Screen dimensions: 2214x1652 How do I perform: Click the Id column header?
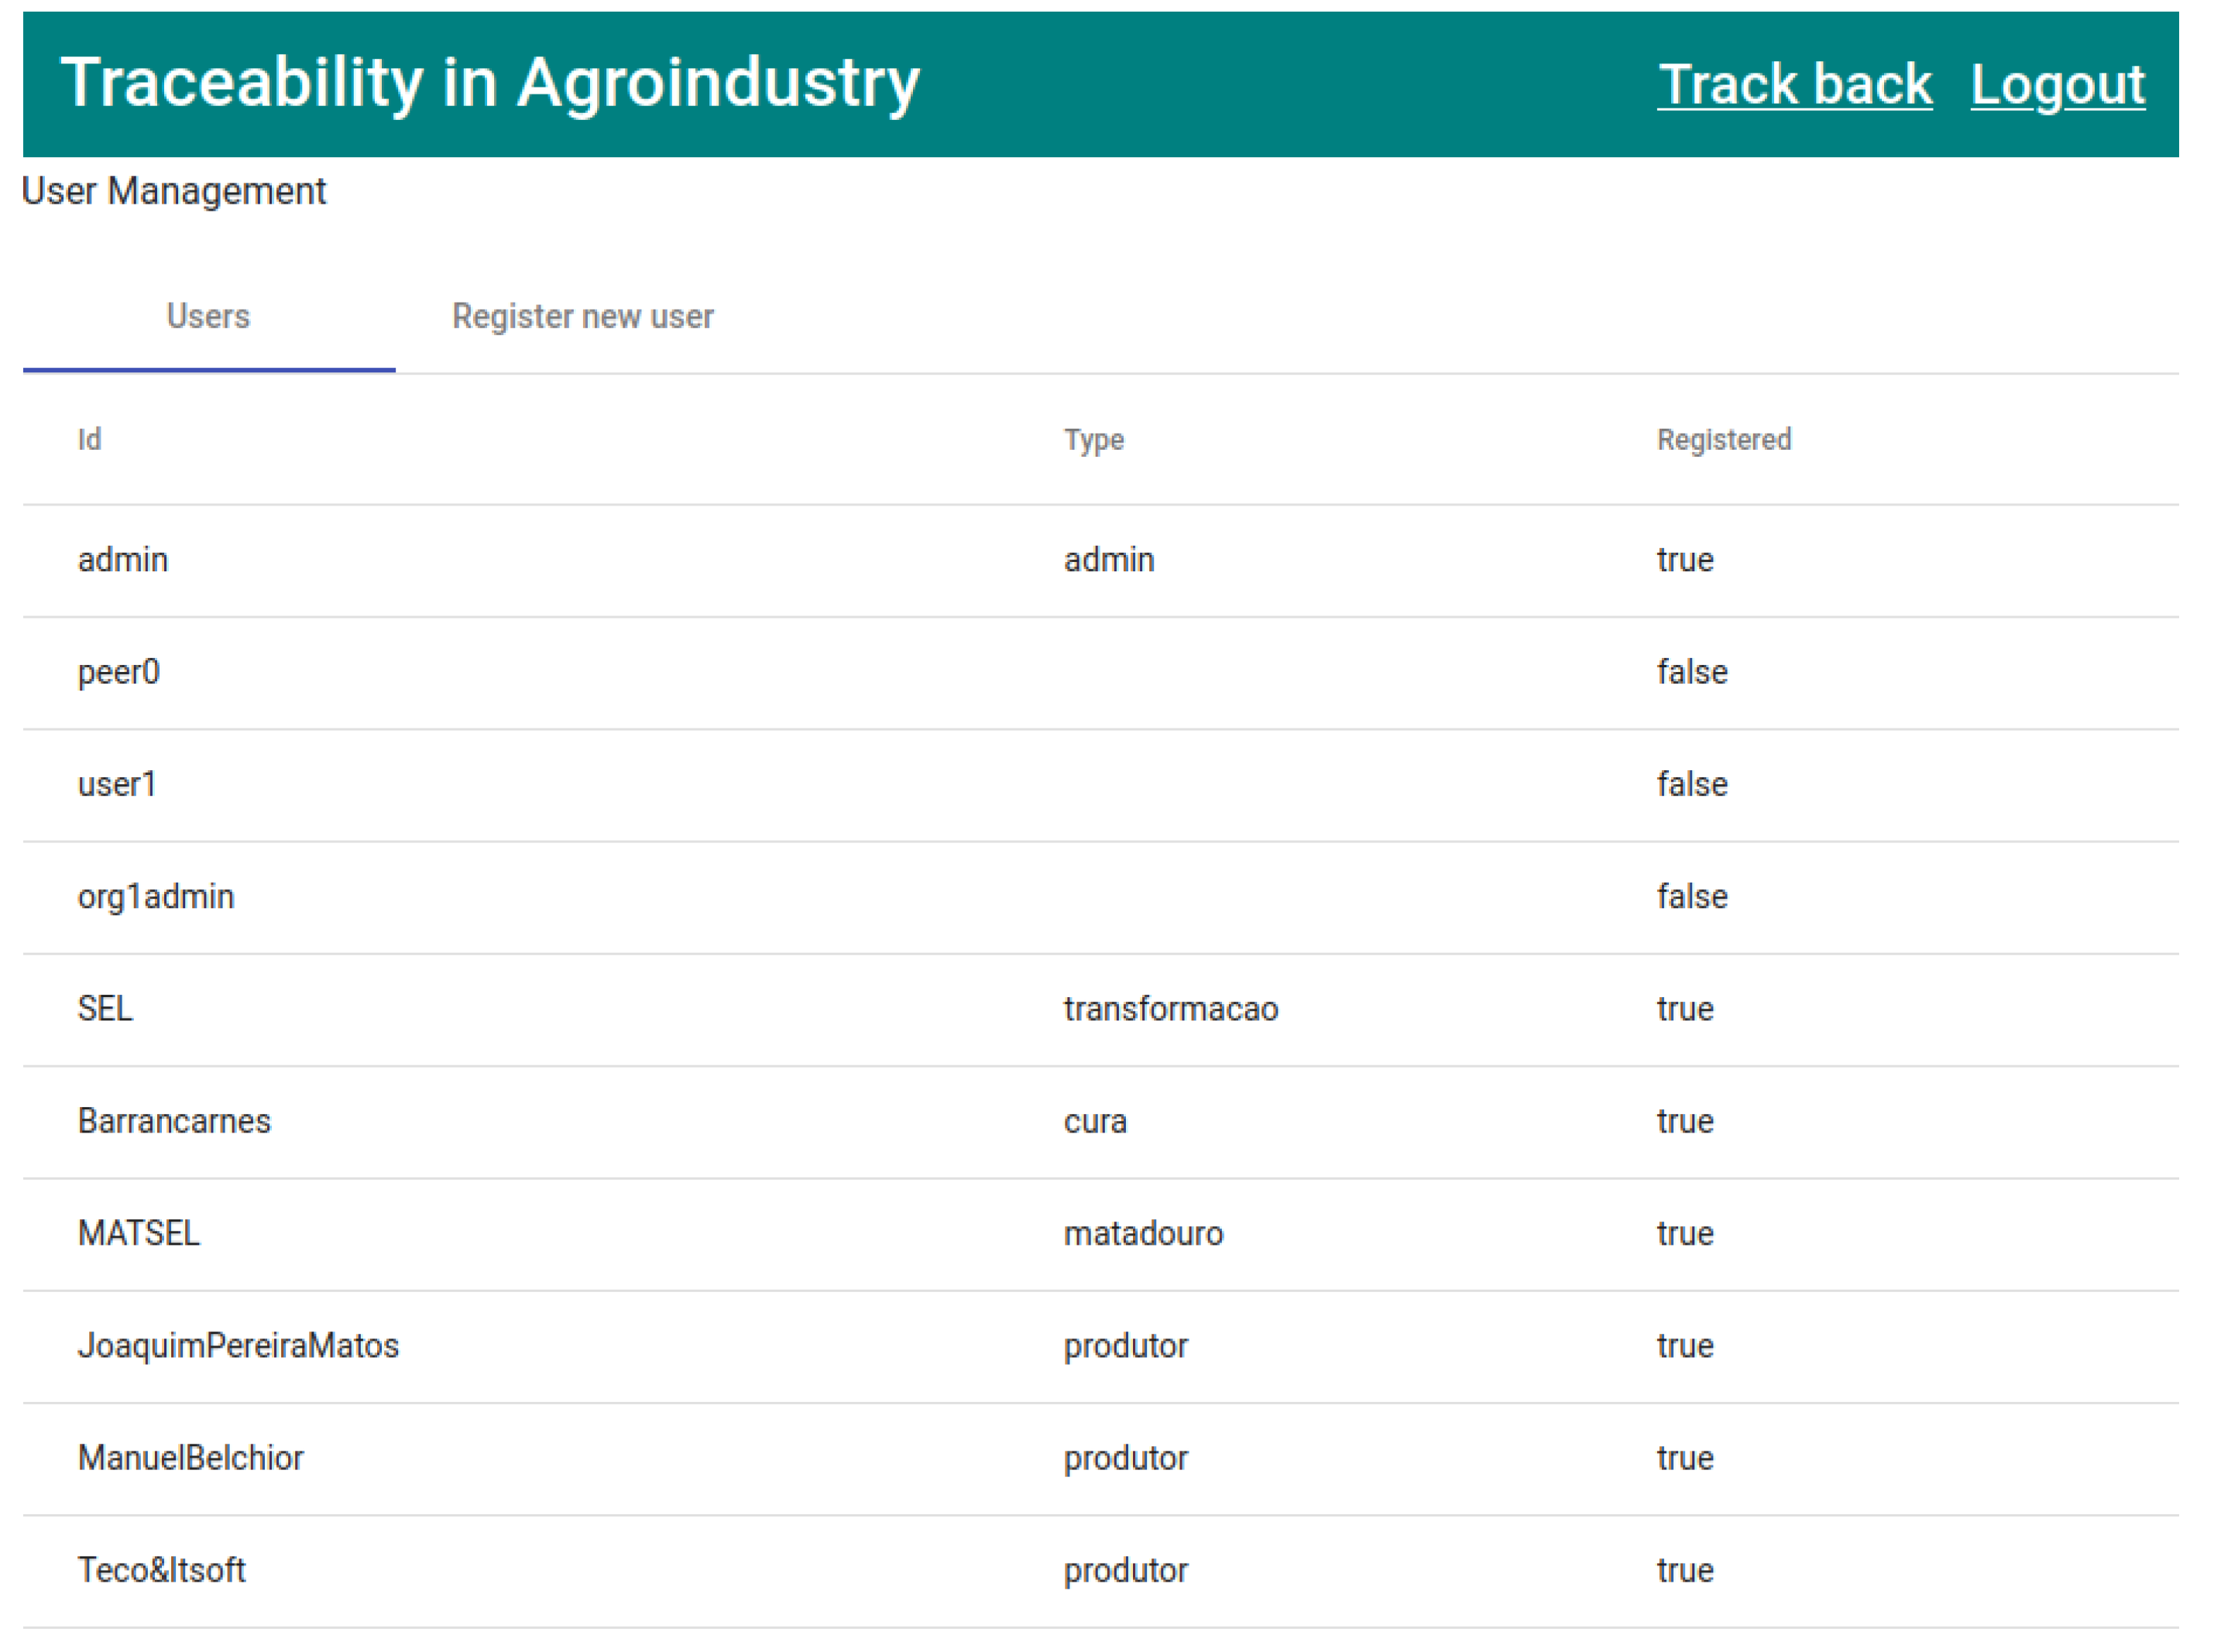pos(89,439)
